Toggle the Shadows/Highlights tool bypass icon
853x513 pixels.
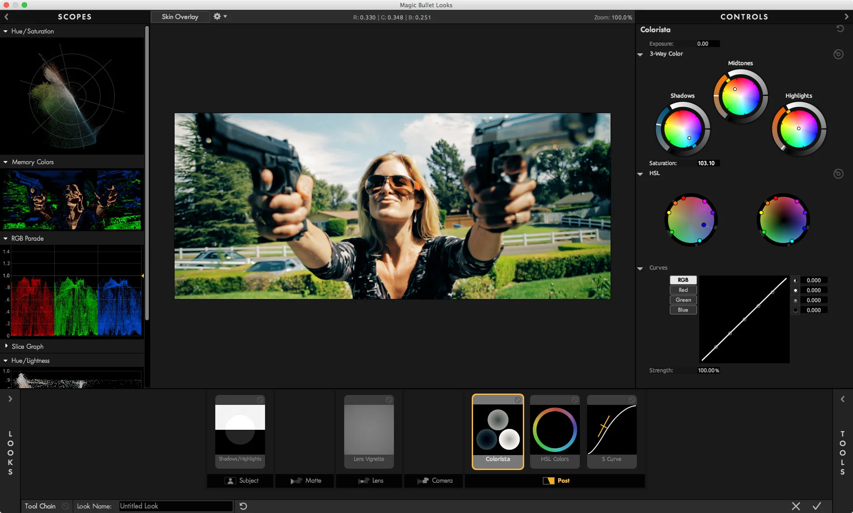click(260, 400)
